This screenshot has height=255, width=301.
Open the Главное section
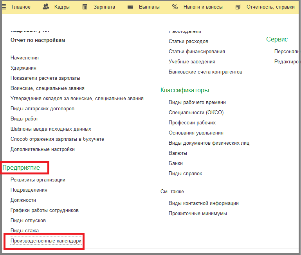(x=21, y=7)
